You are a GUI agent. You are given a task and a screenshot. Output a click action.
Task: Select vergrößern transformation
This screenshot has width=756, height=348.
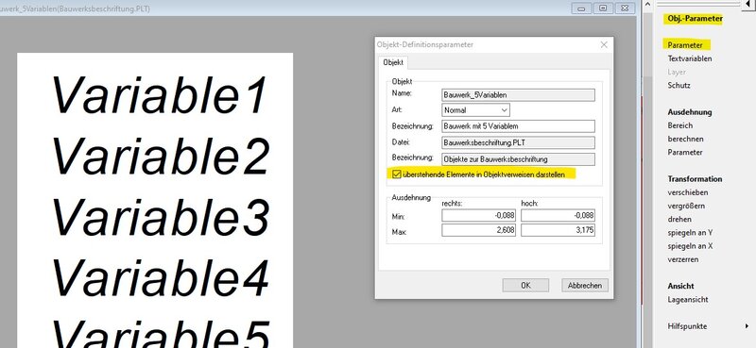[687, 206]
